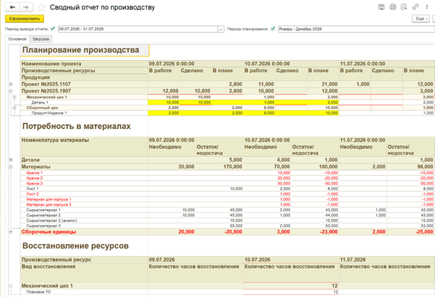
Task: Open report period picker ellipsis button
Action: pyautogui.click(x=221, y=29)
